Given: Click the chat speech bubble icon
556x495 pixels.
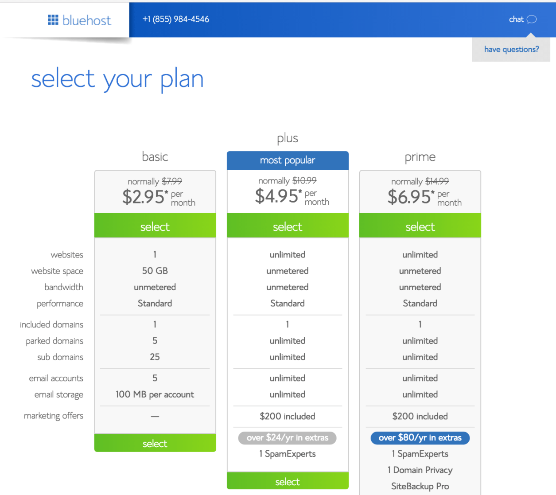Looking at the screenshot, I should click(532, 19).
